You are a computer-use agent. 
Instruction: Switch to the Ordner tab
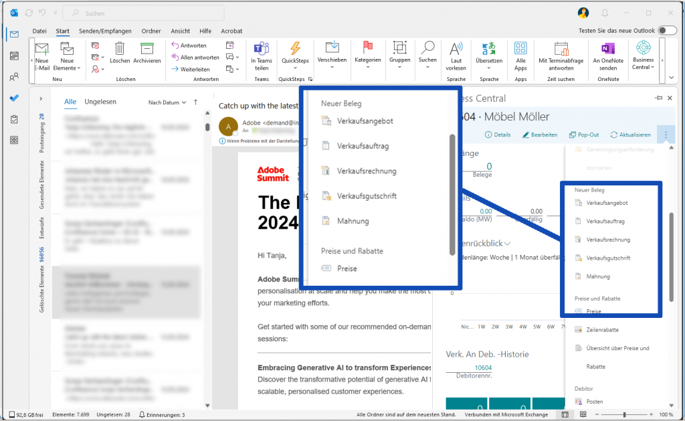(x=151, y=31)
